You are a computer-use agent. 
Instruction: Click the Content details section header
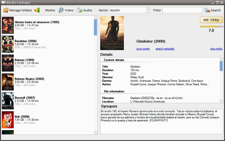[114, 60]
